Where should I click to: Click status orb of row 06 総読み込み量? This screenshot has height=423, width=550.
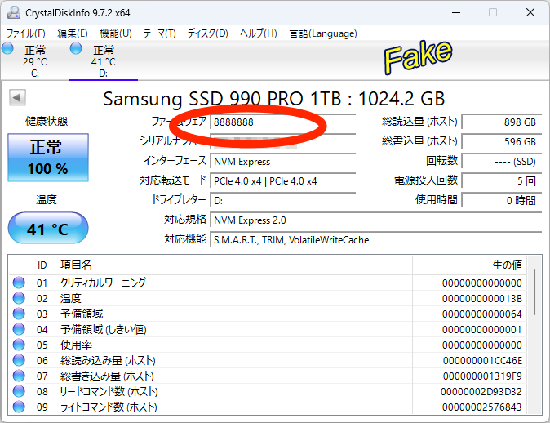pos(19,360)
